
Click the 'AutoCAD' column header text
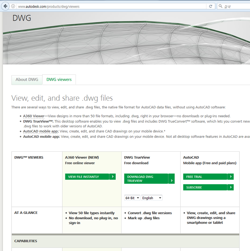pyautogui.click(x=191, y=157)
